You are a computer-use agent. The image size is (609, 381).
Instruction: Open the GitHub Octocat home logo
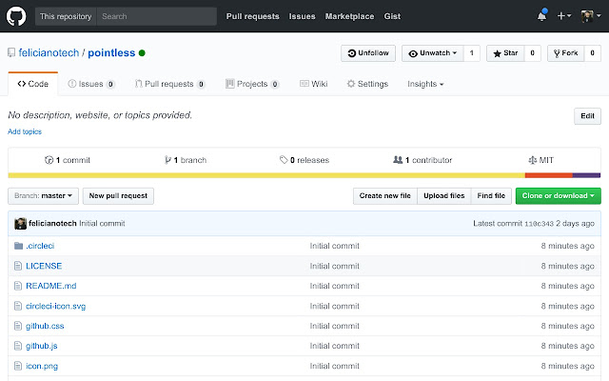click(16, 16)
